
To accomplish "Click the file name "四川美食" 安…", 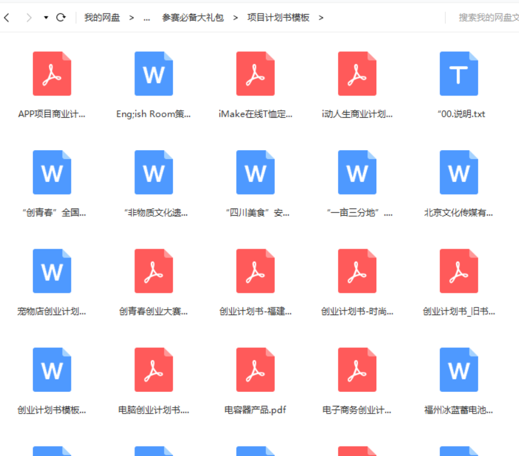I will tap(258, 213).
